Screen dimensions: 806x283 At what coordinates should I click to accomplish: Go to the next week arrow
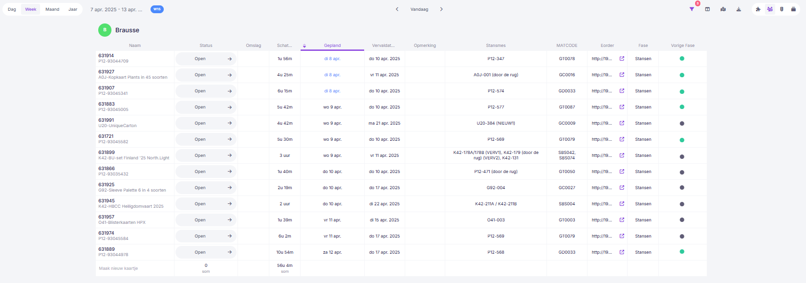[x=441, y=9]
